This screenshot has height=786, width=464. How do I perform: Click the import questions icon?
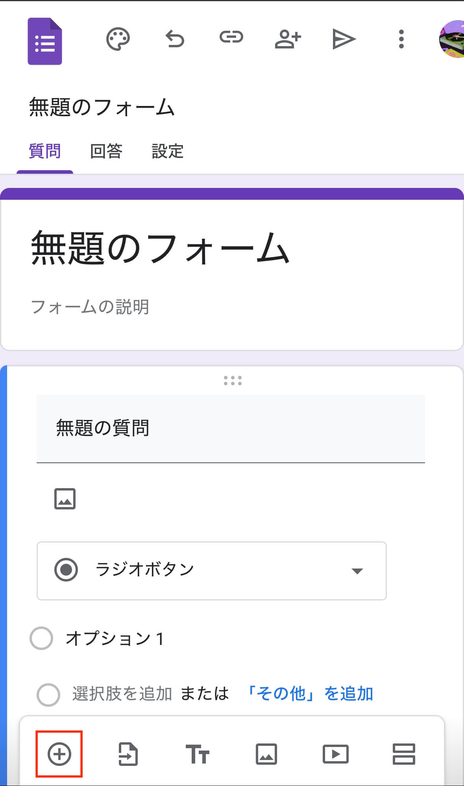pyautogui.click(x=128, y=754)
